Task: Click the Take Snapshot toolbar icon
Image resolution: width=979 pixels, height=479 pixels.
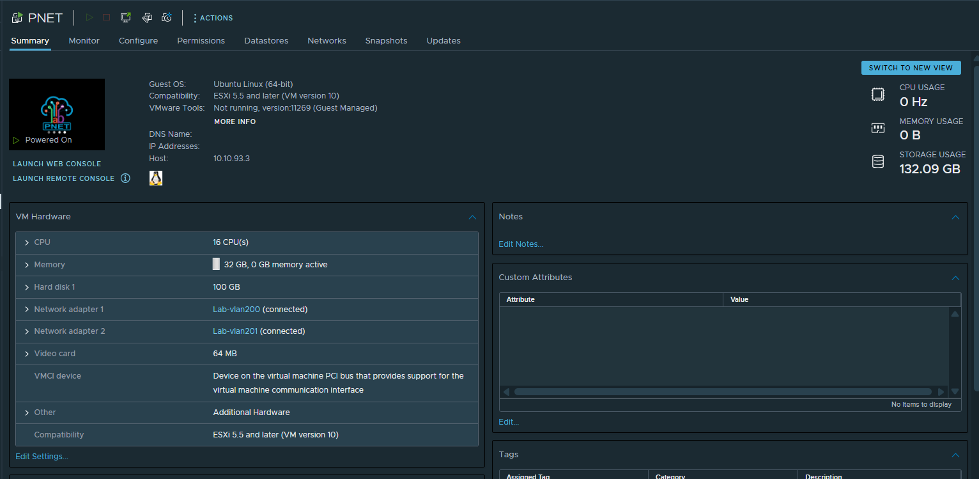Action: tap(167, 18)
